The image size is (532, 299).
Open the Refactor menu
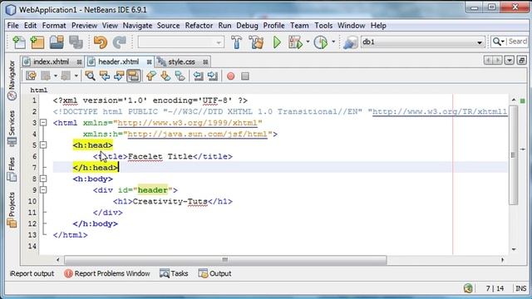tap(199, 26)
